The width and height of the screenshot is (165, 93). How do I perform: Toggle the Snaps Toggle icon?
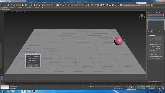(x=61, y=5)
